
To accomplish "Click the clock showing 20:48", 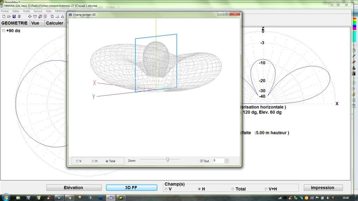I will click(346, 198).
